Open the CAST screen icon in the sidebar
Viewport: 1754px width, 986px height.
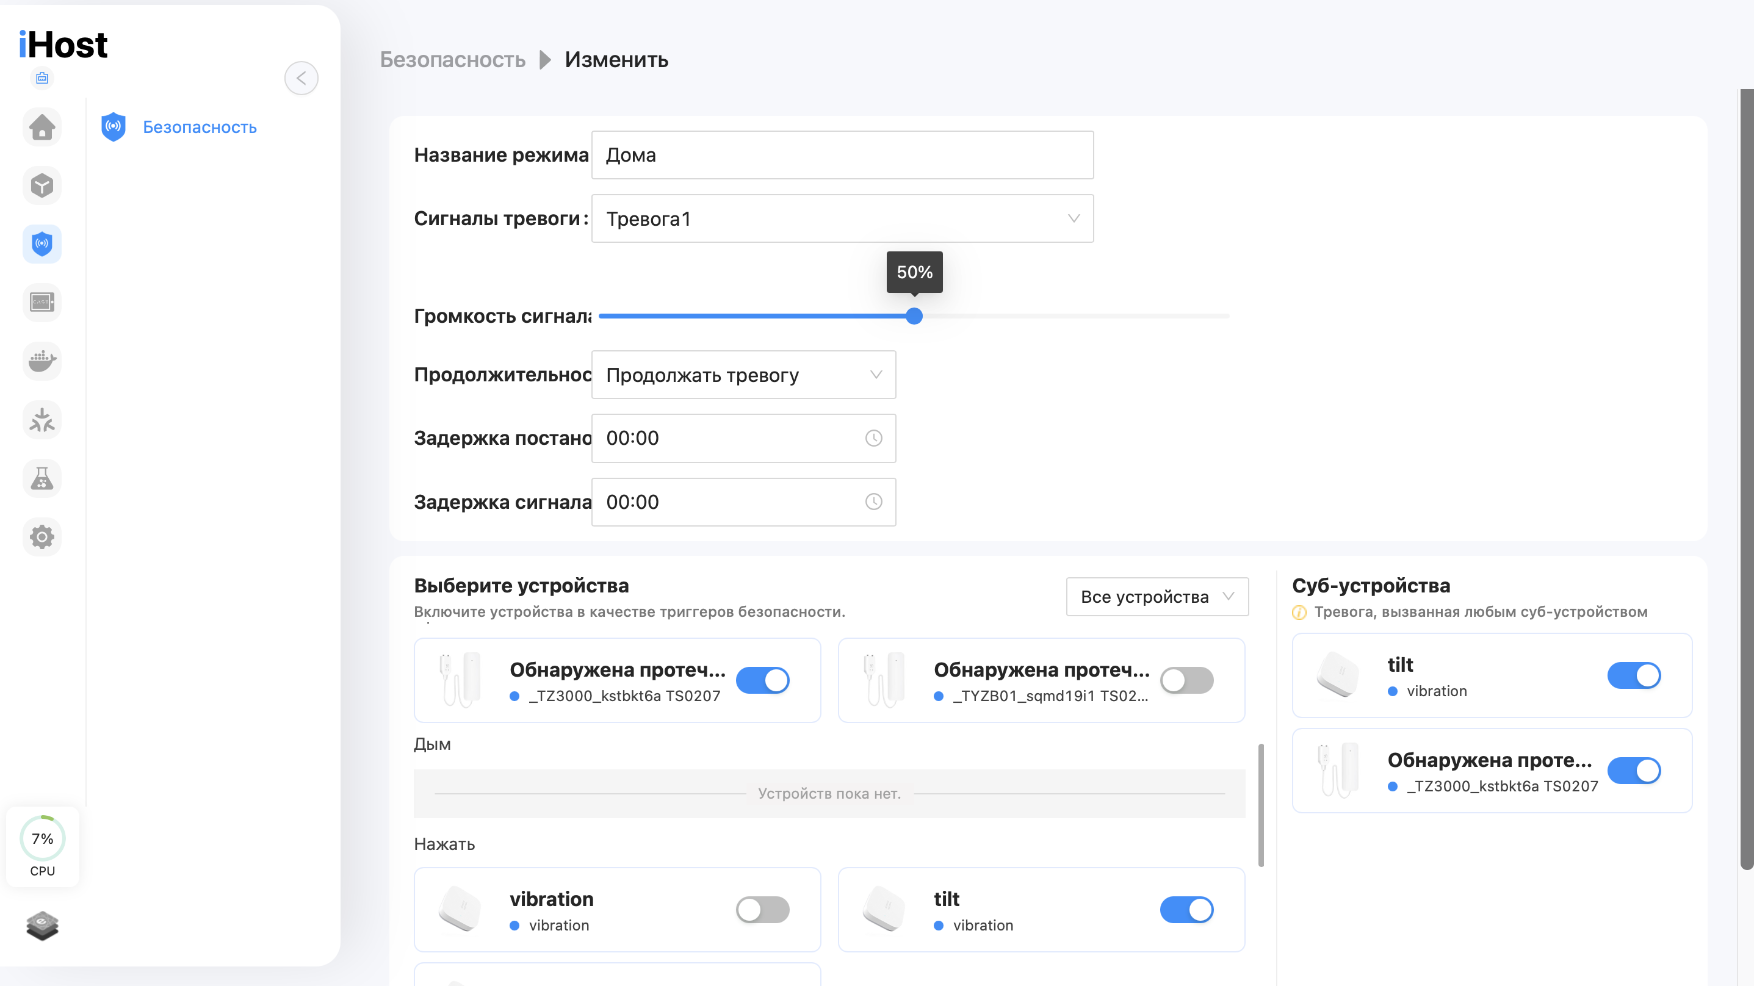[42, 301]
